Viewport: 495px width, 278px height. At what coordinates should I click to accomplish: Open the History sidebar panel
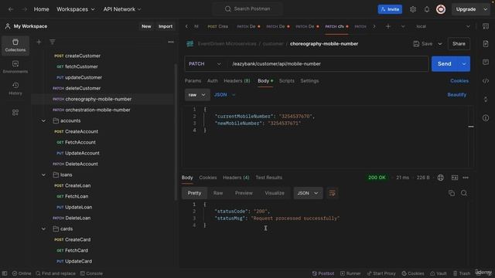[x=15, y=89]
